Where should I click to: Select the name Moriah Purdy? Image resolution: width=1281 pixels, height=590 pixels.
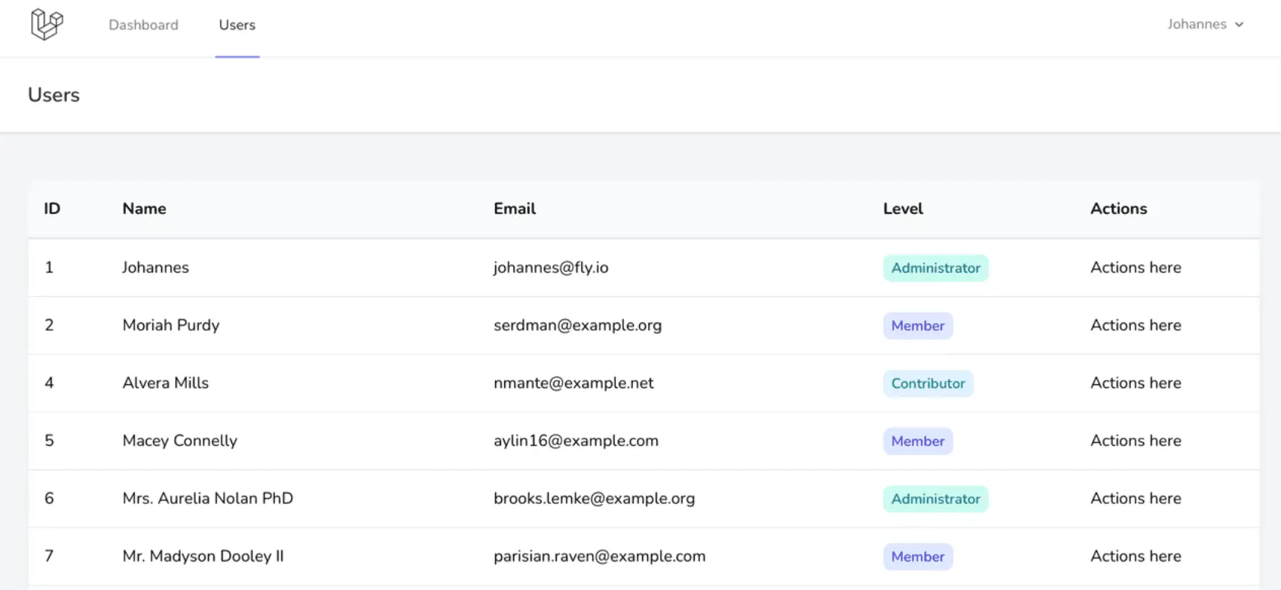point(170,326)
